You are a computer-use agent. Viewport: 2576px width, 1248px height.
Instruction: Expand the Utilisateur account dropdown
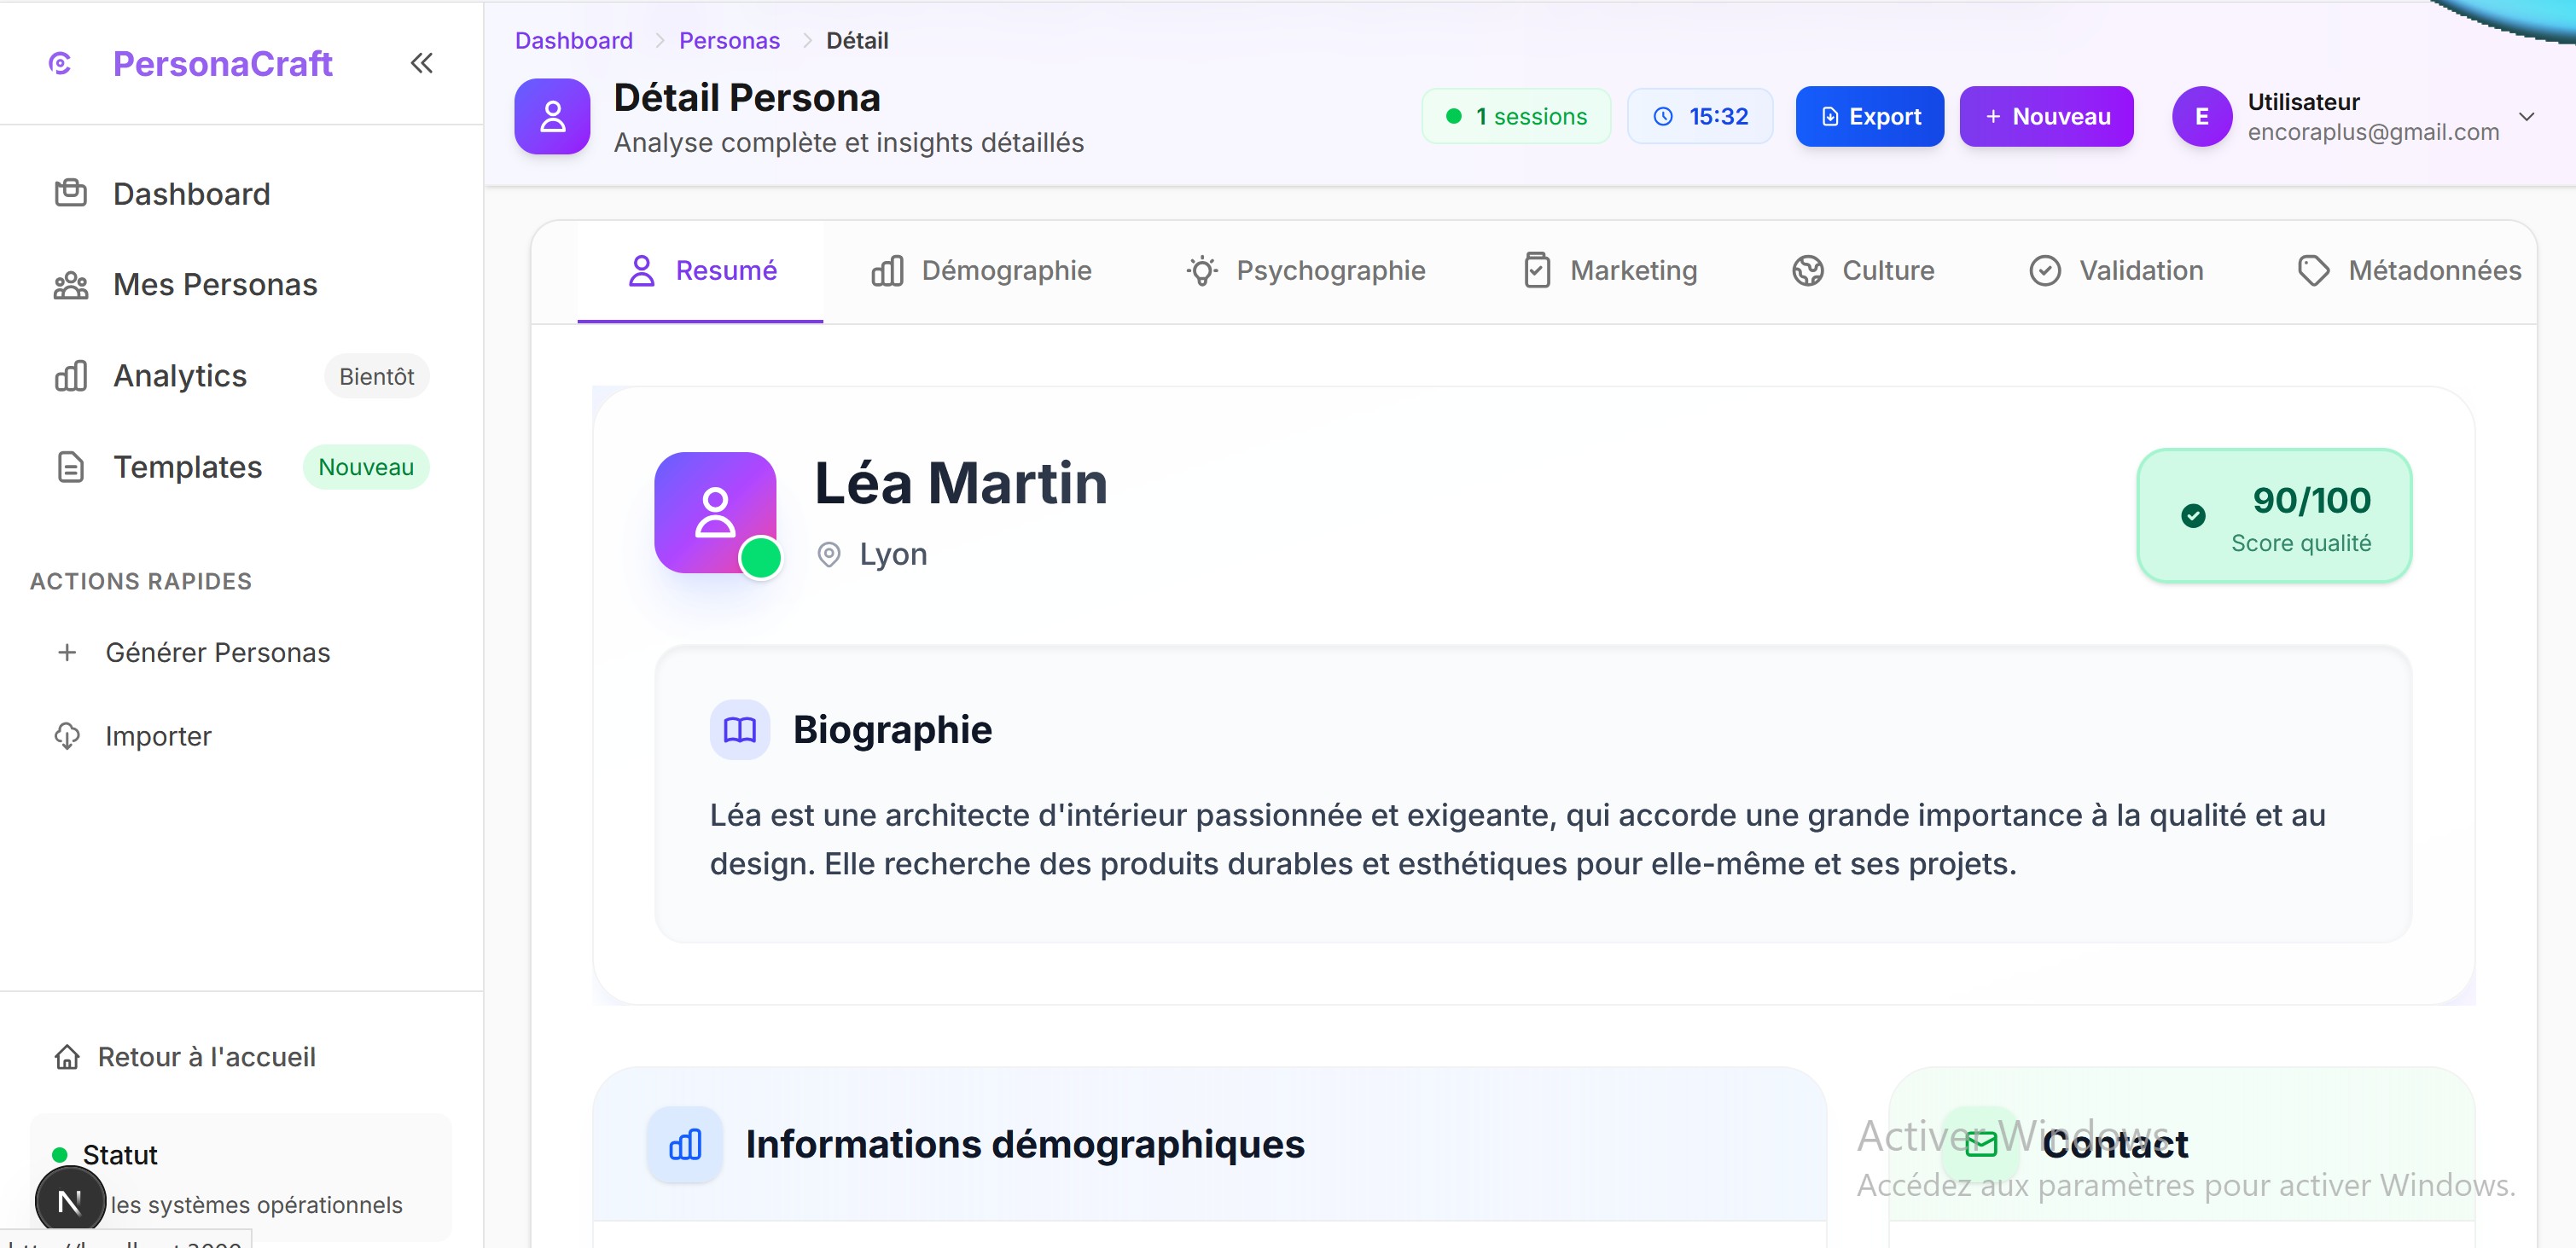click(x=2527, y=117)
